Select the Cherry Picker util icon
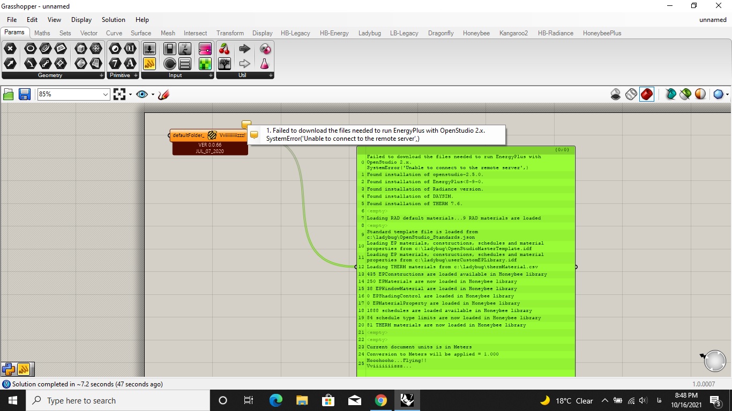Screen dimensions: 732x411 point(225,49)
